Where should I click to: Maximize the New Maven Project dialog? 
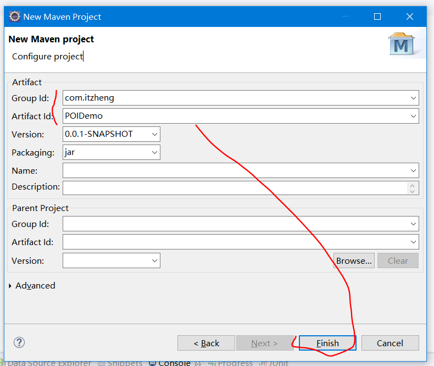point(377,16)
